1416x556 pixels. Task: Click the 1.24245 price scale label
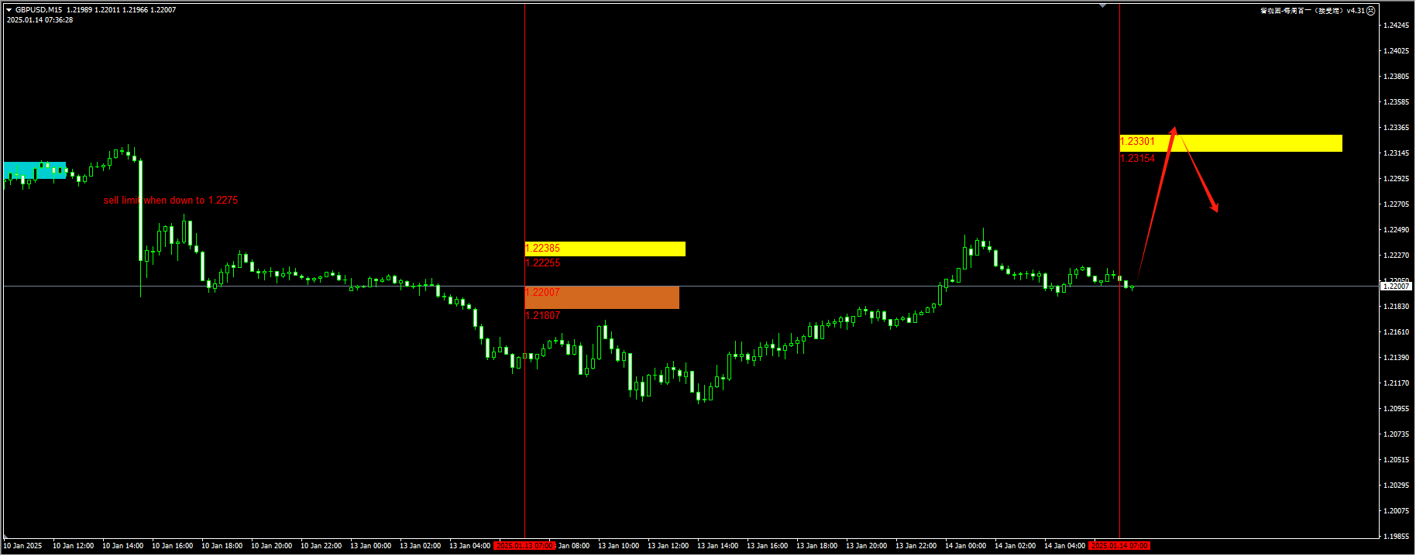coord(1396,26)
